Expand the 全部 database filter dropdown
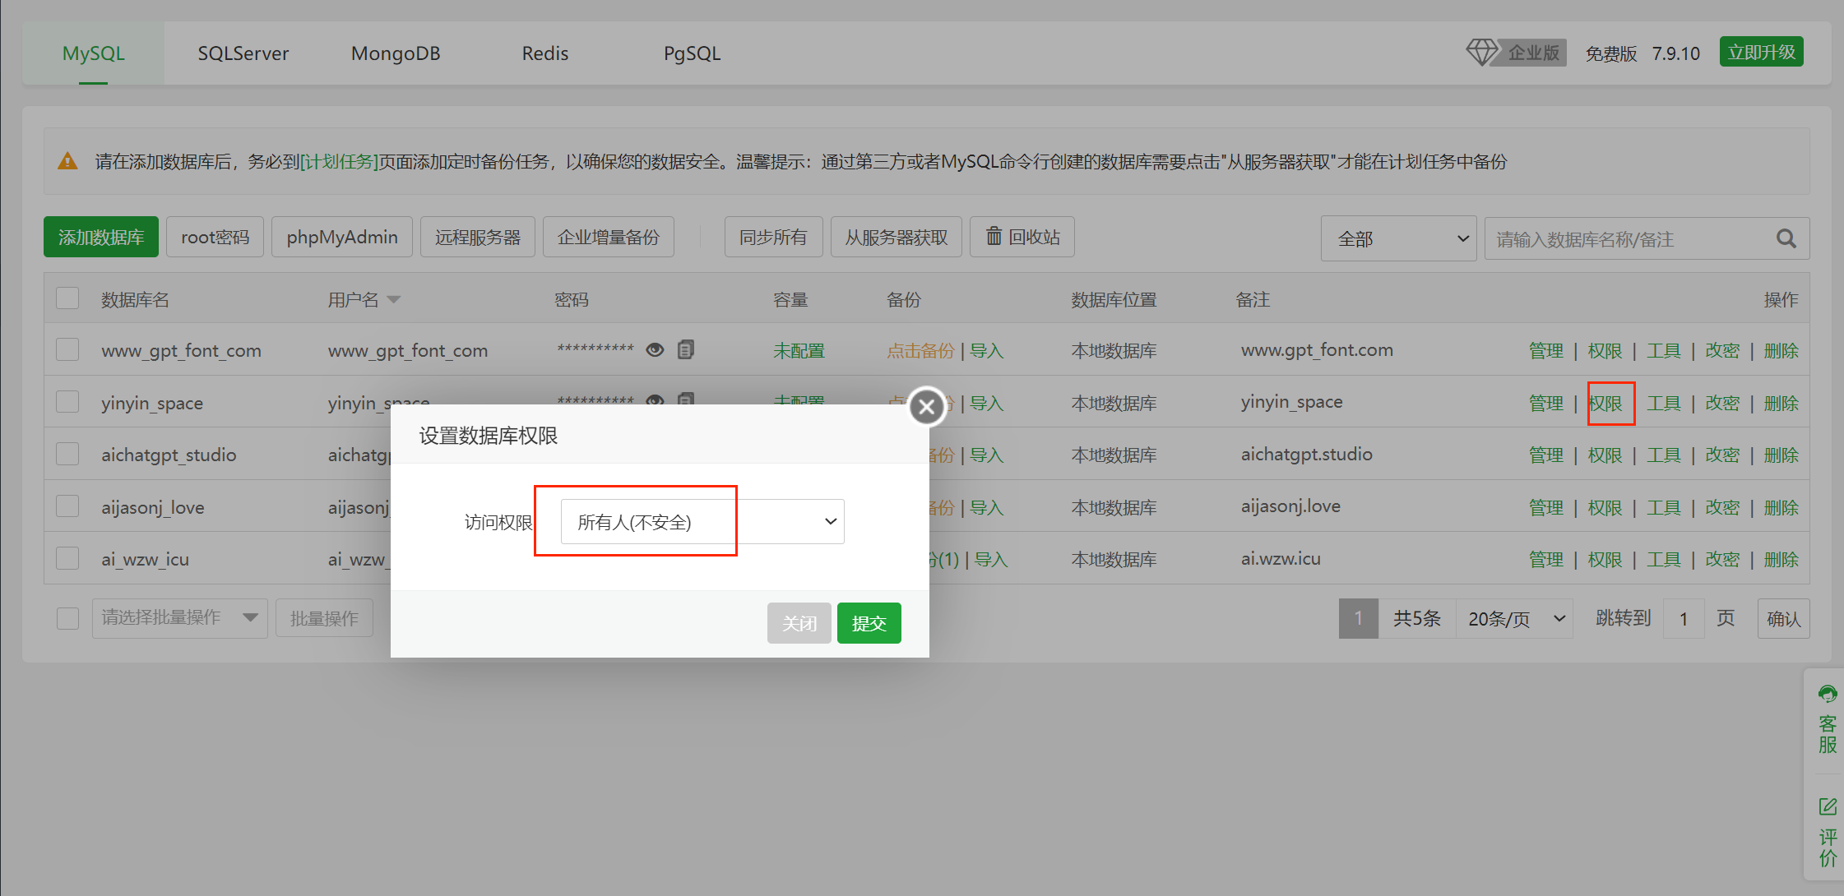The height and width of the screenshot is (896, 1844). tap(1398, 238)
